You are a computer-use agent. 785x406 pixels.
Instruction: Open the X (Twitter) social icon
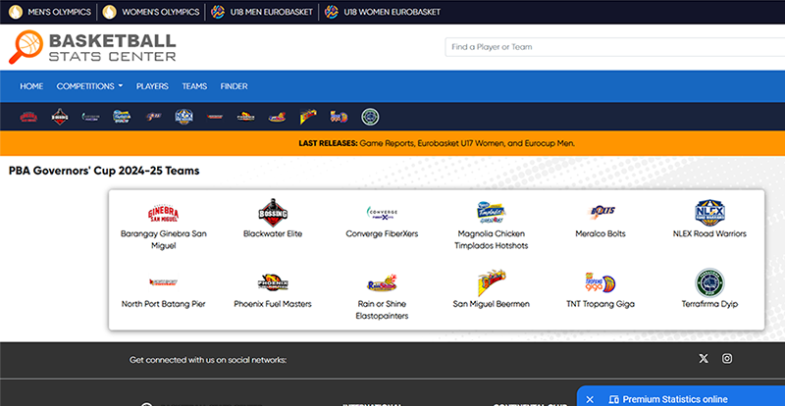click(x=704, y=359)
